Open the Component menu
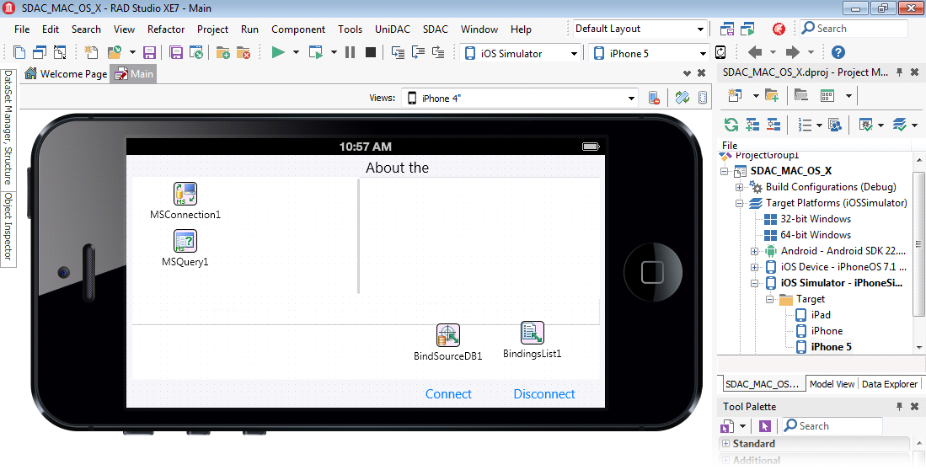Image resolution: width=926 pixels, height=470 pixels. [298, 29]
